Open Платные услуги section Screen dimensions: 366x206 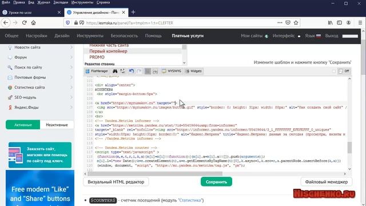[x=188, y=35]
